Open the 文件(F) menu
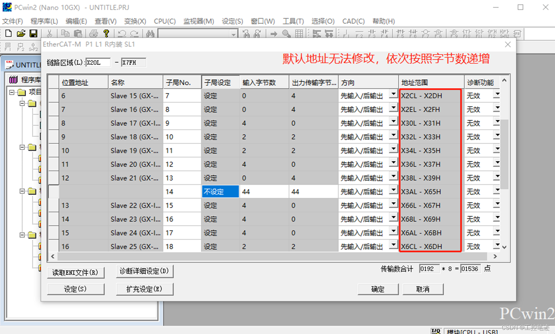 [13, 21]
